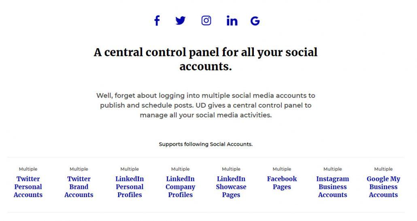Screen dimensions: 417x221
Task: Click 'Multiple' label above Google My Business
Action: [383, 169]
